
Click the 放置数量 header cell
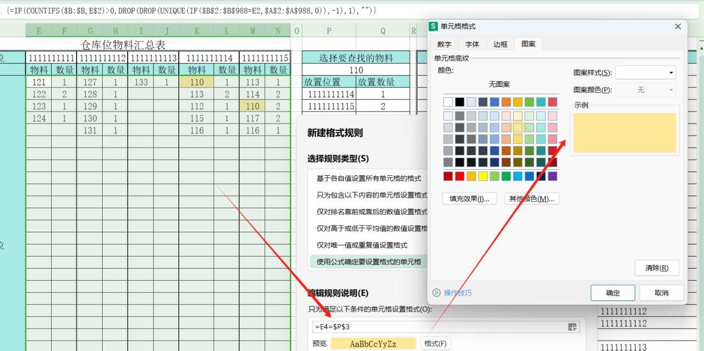[383, 82]
